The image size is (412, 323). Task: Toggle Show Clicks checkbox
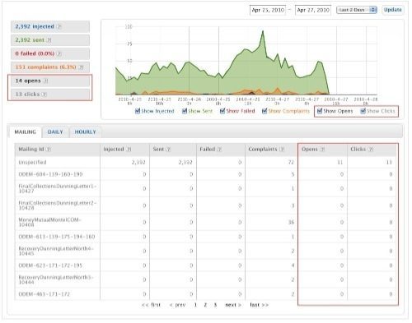tap(363, 111)
